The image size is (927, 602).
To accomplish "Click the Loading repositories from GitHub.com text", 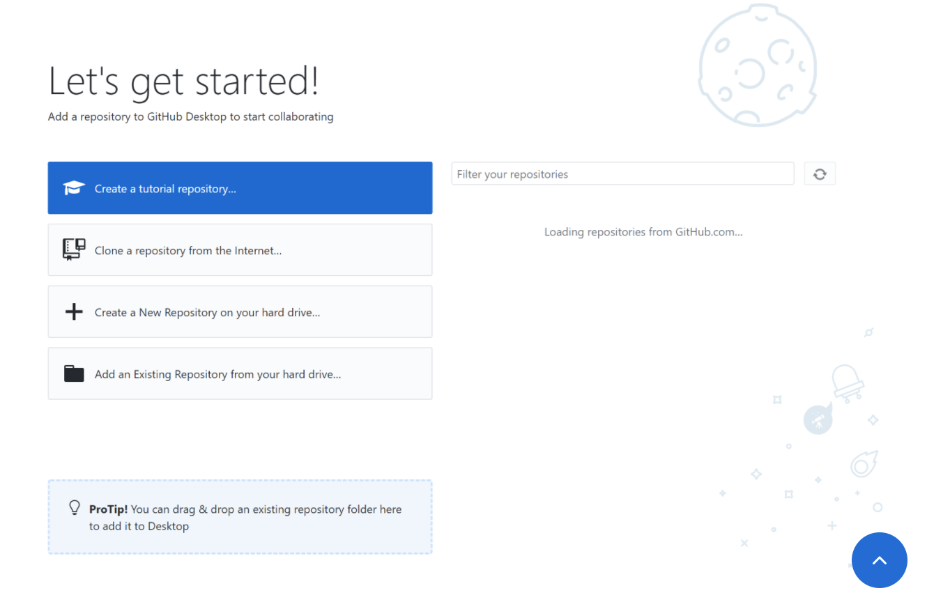I will click(x=643, y=232).
